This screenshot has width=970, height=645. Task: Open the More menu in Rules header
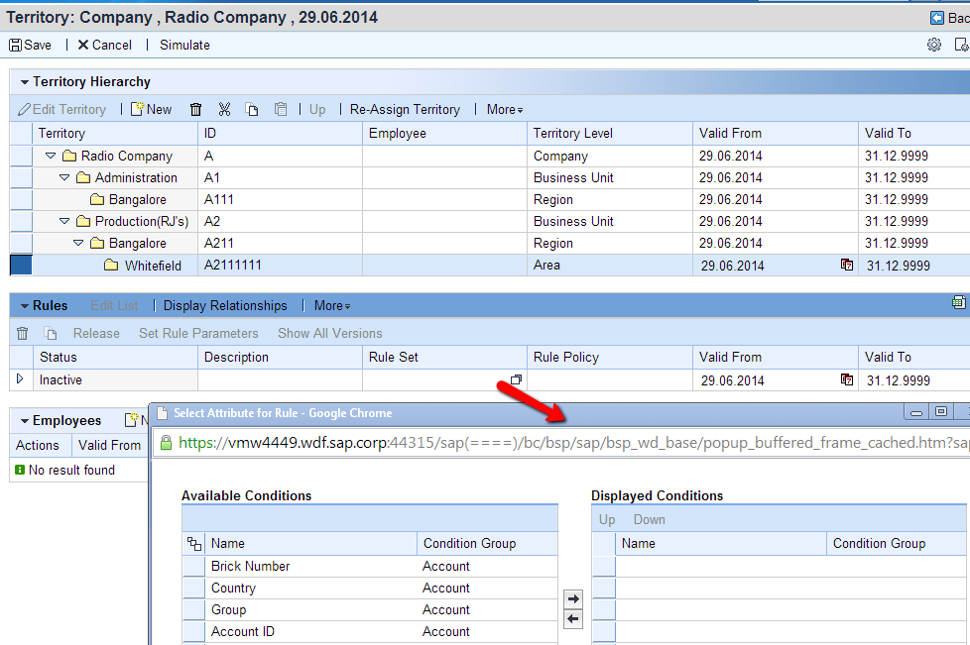pyautogui.click(x=331, y=306)
